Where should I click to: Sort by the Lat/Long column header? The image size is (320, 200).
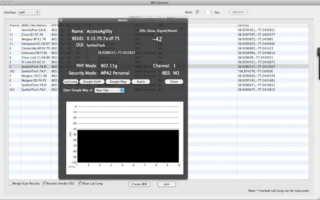tap(273, 25)
